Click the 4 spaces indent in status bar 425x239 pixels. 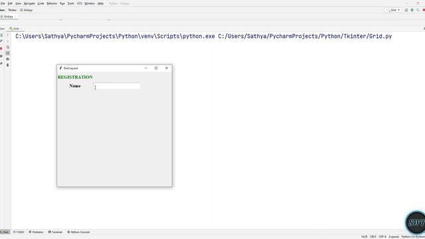tap(394, 237)
